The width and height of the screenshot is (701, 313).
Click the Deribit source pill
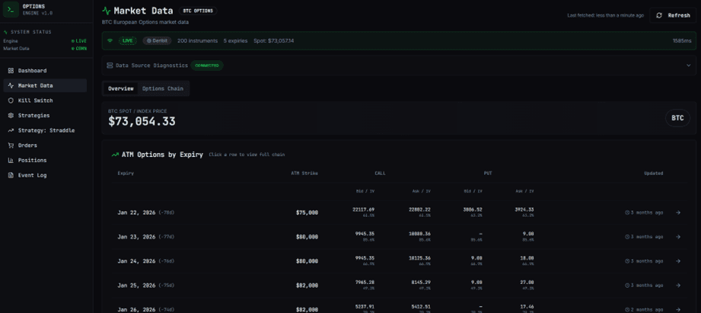[158, 40]
